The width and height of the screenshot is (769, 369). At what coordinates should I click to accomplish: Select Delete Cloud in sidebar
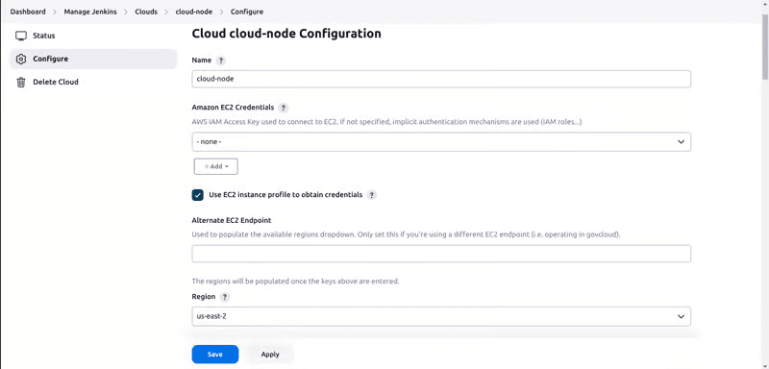pos(93,82)
